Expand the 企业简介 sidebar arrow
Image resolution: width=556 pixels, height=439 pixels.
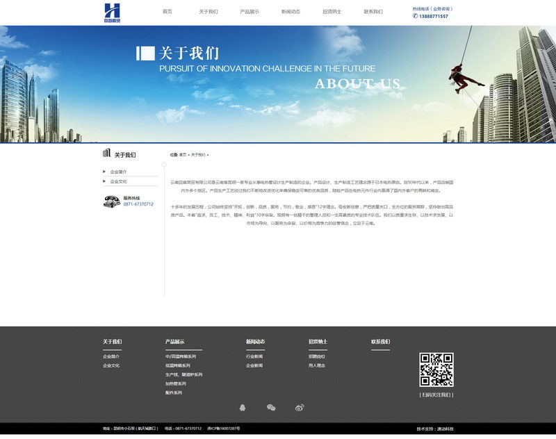(104, 172)
